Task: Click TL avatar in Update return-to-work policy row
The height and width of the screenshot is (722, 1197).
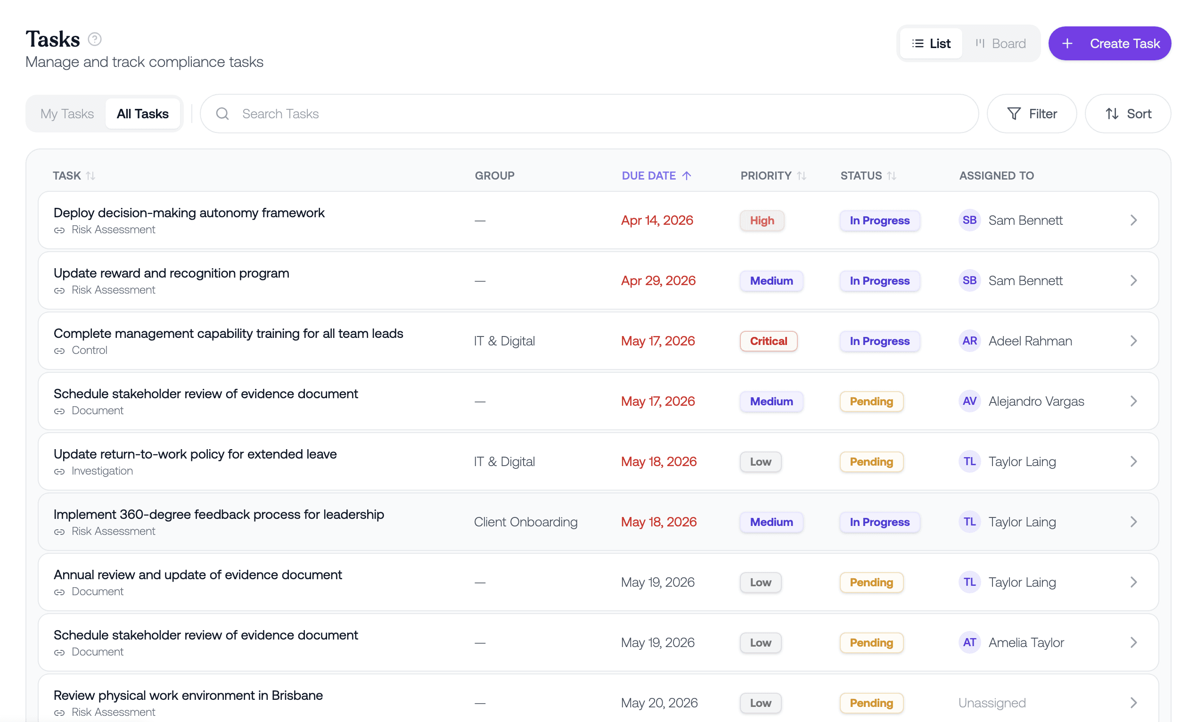Action: pos(970,461)
